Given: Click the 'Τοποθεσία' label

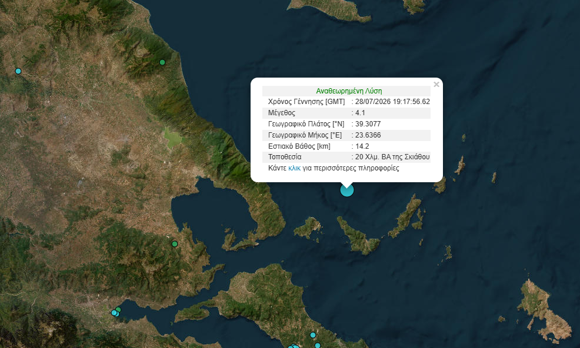Looking at the screenshot, I should pos(285,157).
